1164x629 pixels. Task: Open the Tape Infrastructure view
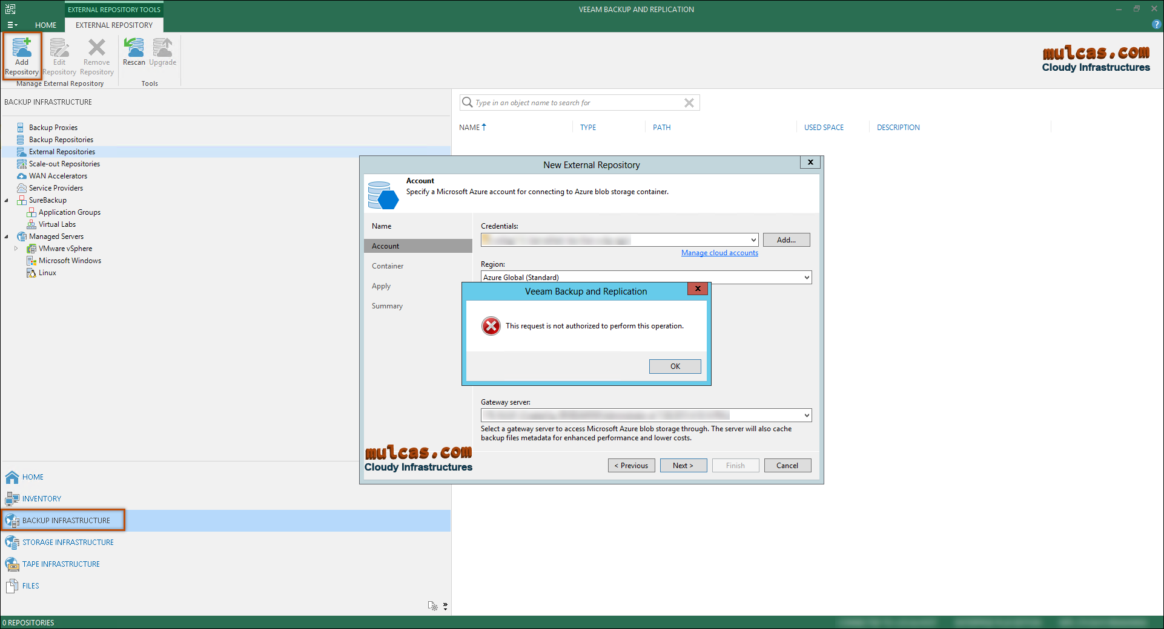click(61, 564)
